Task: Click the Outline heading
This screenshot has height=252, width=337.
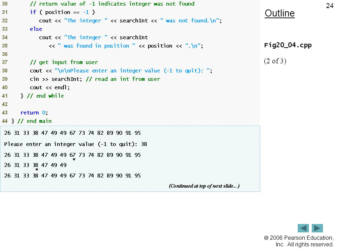Action: point(280,13)
